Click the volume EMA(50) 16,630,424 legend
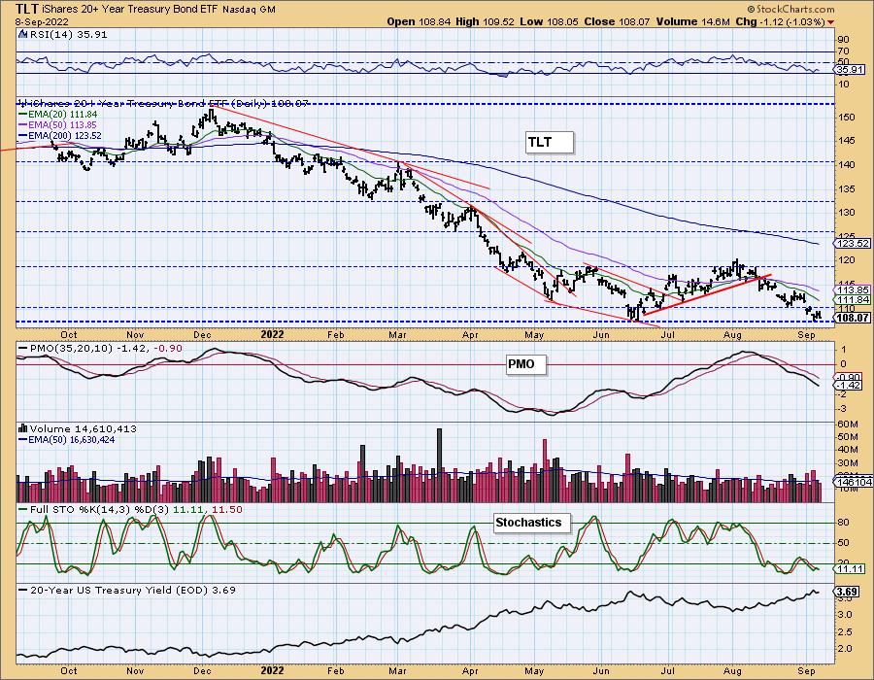The image size is (874, 680). (67, 440)
